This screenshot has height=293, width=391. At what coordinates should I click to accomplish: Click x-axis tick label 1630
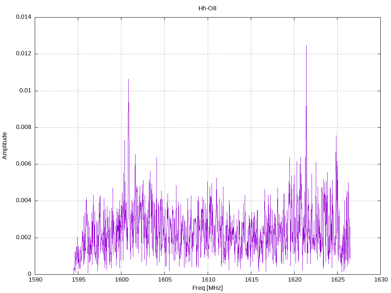pyautogui.click(x=381, y=280)
